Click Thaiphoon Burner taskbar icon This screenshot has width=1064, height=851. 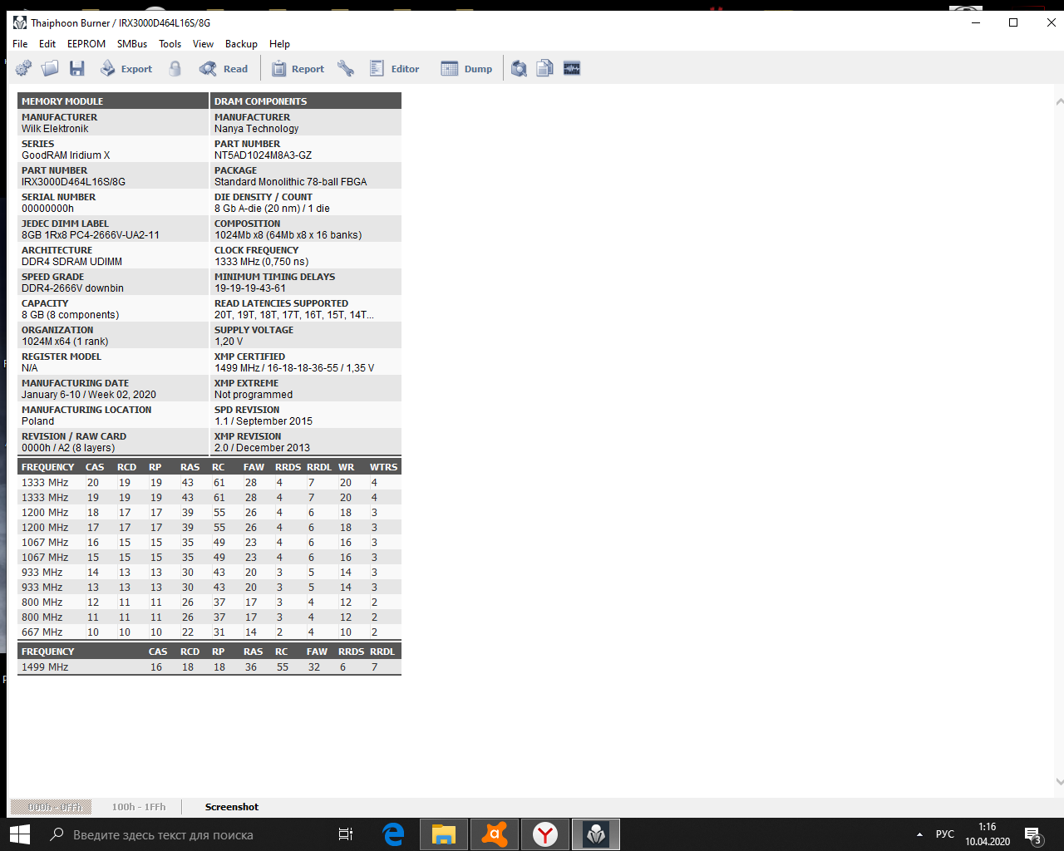596,834
